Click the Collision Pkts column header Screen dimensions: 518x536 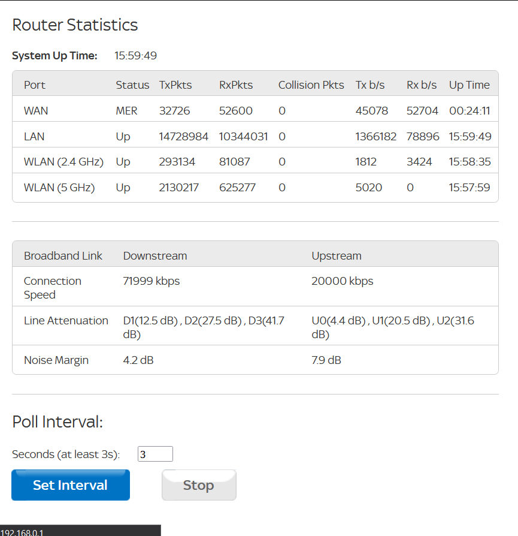311,85
